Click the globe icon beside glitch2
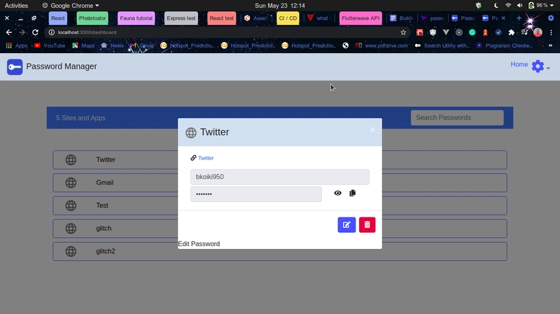 tap(71, 251)
